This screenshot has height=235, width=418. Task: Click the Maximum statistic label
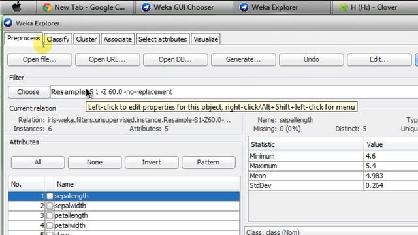coord(263,166)
